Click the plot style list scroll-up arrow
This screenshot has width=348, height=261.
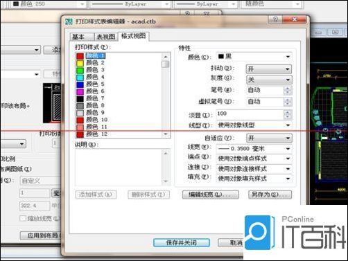tap(166, 57)
